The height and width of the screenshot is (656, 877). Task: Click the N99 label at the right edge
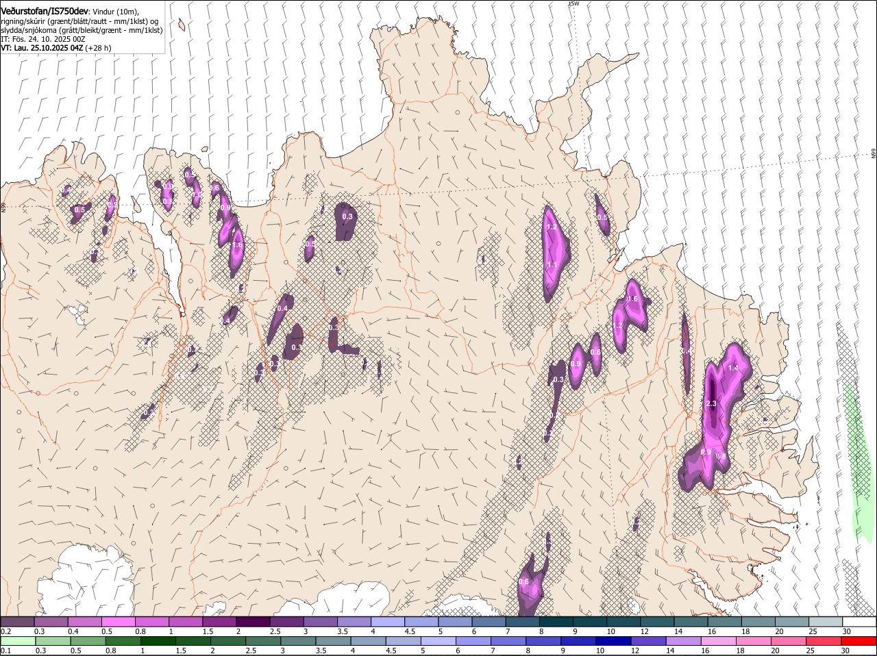pyautogui.click(x=874, y=154)
